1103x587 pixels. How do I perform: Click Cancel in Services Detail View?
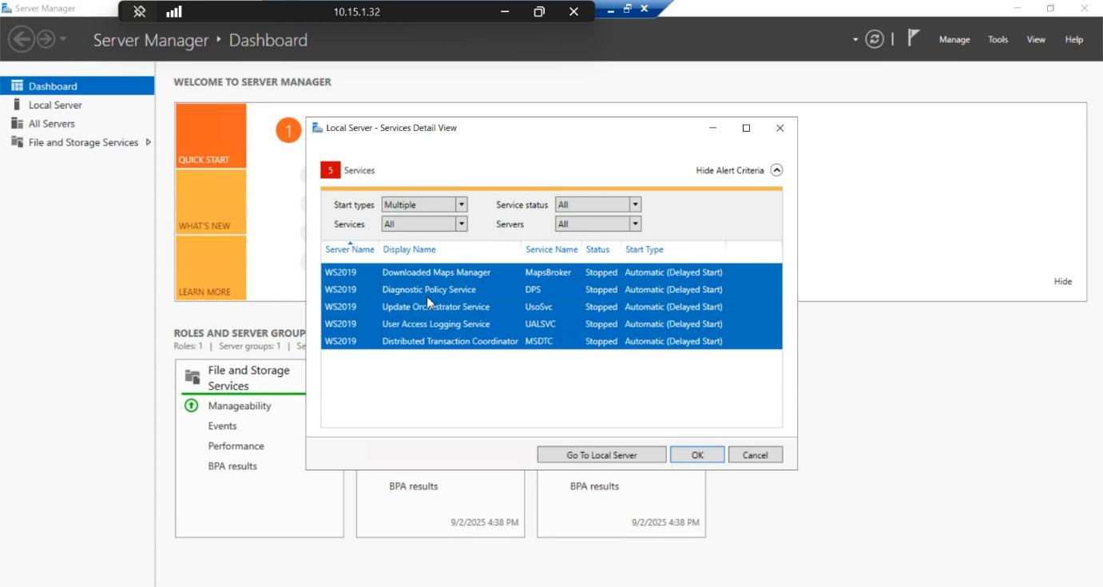click(x=755, y=454)
